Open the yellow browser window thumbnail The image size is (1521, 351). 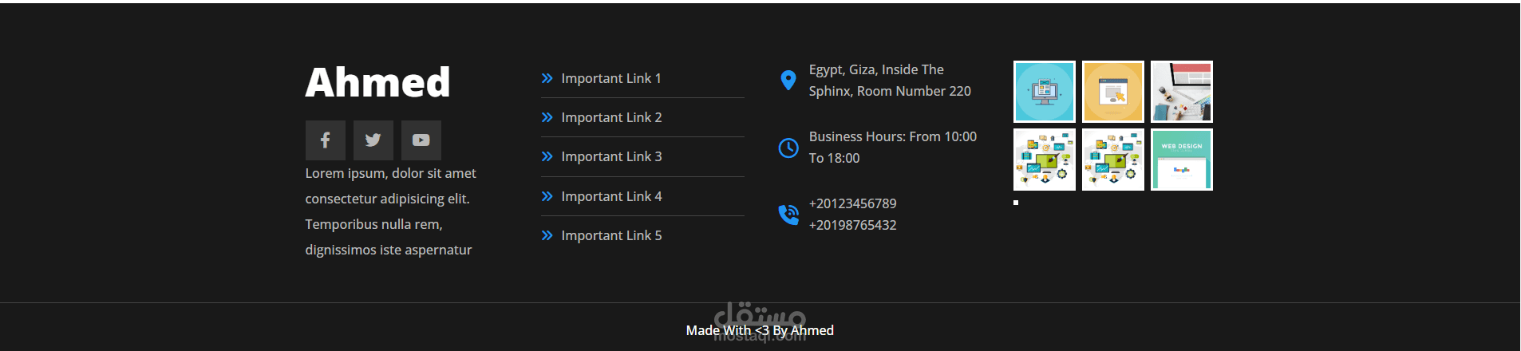tap(1113, 92)
